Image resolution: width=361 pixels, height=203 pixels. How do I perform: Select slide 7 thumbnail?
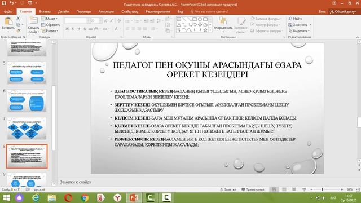click(x=27, y=129)
